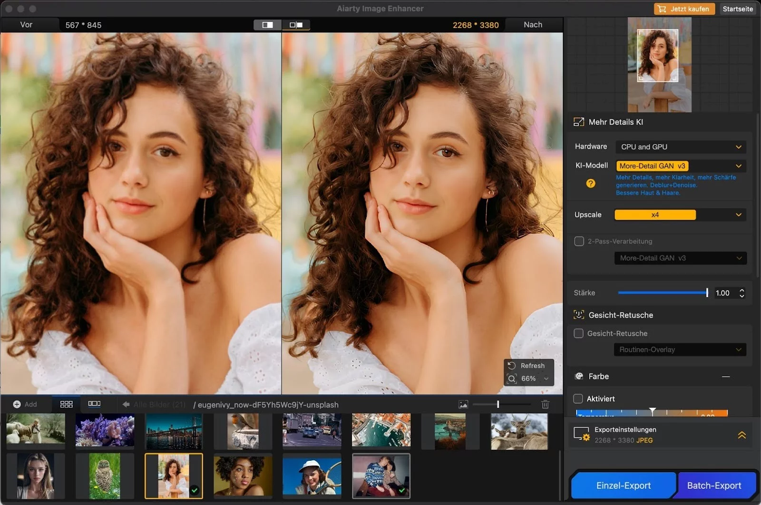
Task: Enable the Gesicht-Retusche checkbox
Action: coord(578,333)
